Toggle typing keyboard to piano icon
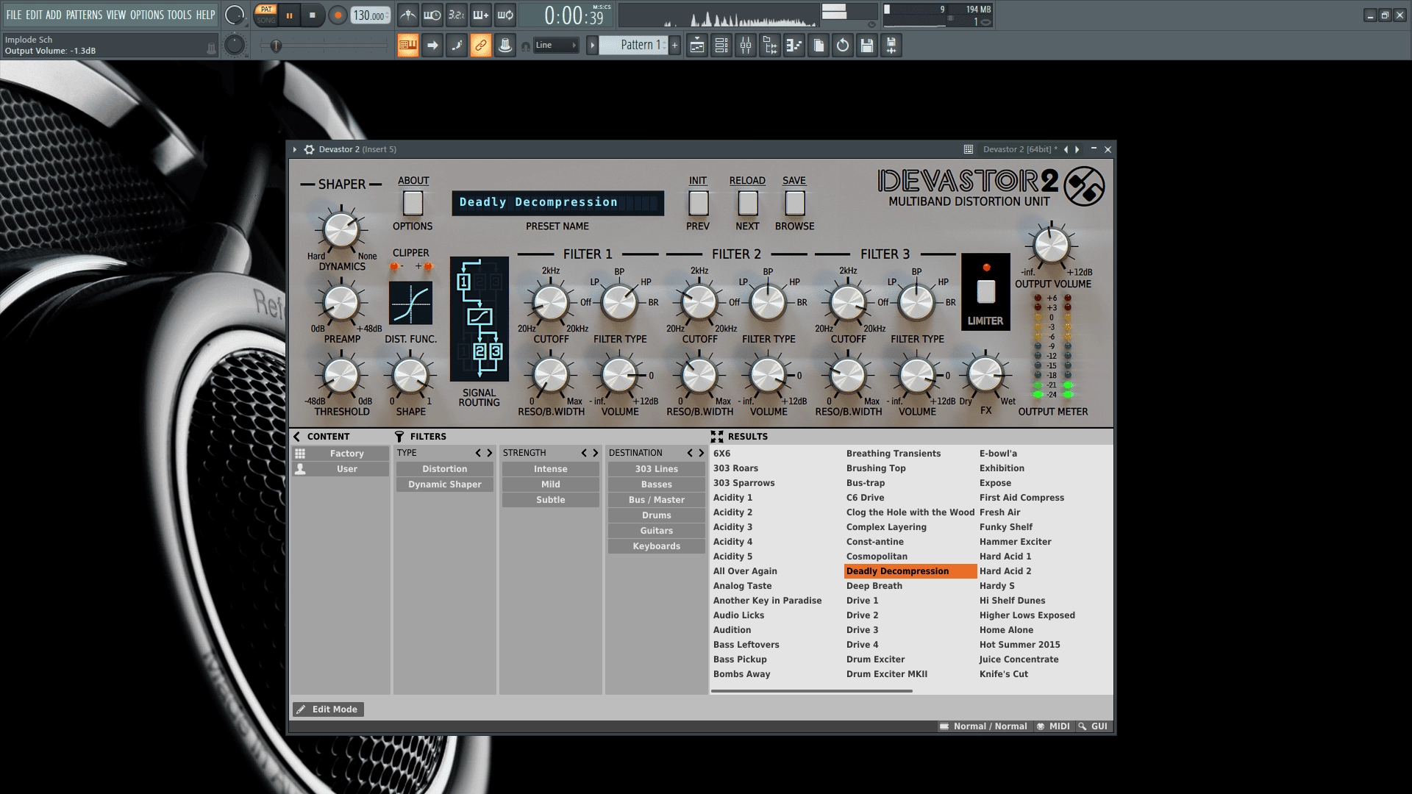The height and width of the screenshot is (794, 1412). pyautogui.click(x=408, y=46)
